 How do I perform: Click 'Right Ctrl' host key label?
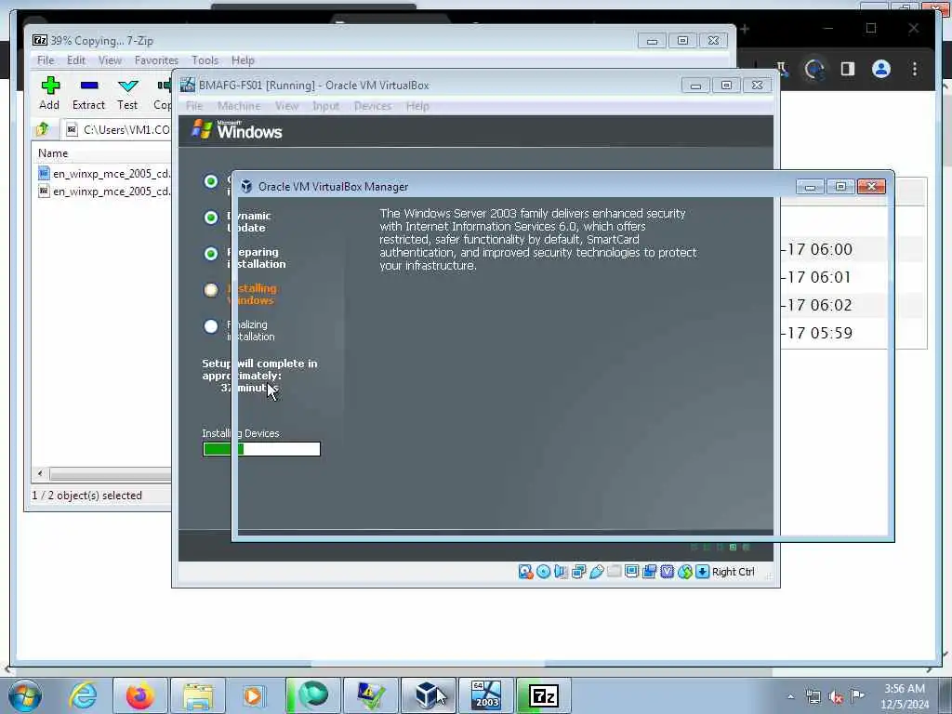coord(733,572)
